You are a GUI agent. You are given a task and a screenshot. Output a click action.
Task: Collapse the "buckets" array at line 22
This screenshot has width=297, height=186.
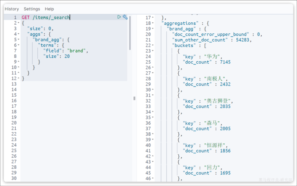pos(153,46)
